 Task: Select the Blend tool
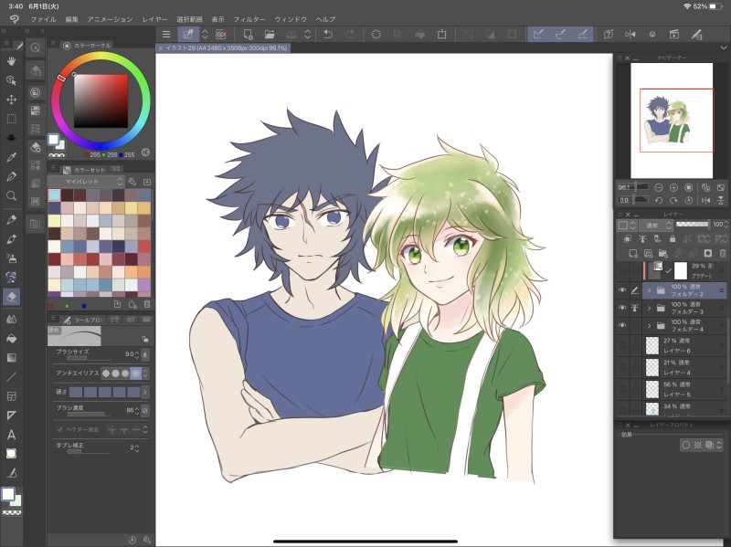coord(11,320)
